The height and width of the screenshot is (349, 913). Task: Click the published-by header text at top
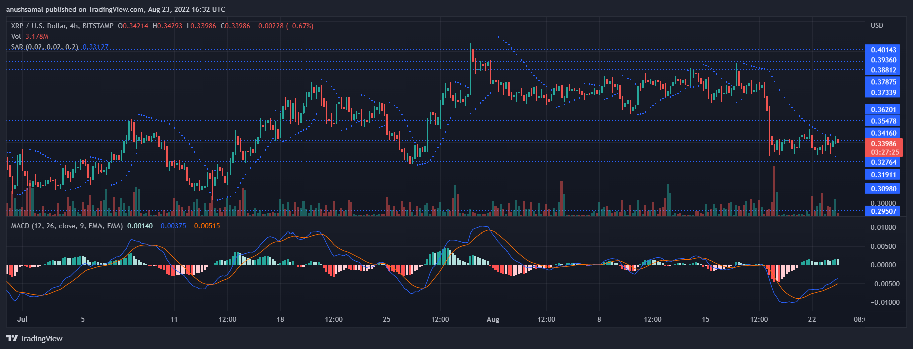pyautogui.click(x=116, y=9)
